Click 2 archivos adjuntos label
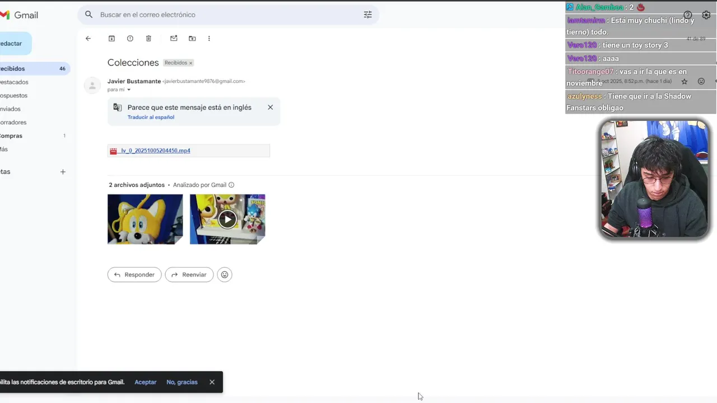The height and width of the screenshot is (403, 717). (x=137, y=185)
